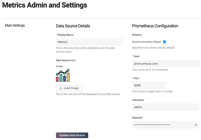201x140 pixels.
Task: Click the Data Source Details heading
Action: pyautogui.click(x=73, y=26)
